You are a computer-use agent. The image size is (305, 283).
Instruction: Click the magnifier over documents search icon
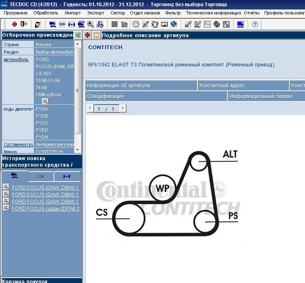click(100, 24)
